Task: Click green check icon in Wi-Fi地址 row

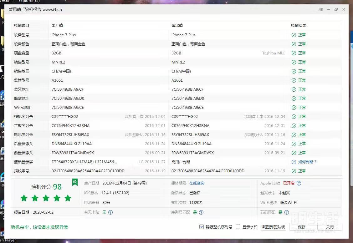Action: (294, 108)
